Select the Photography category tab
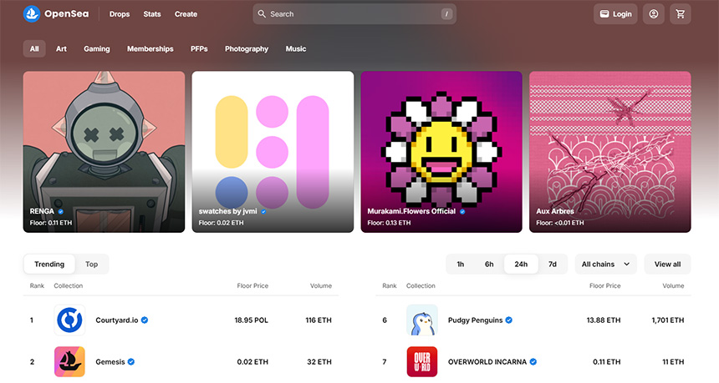The height and width of the screenshot is (383, 719). click(247, 48)
